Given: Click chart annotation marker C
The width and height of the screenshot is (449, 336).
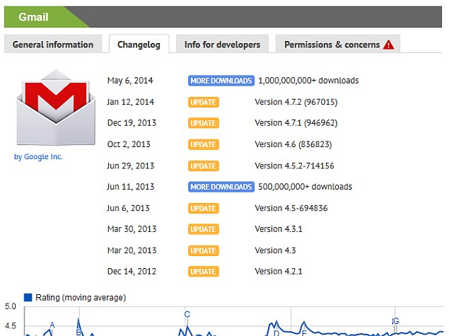Looking at the screenshot, I should coord(187,314).
